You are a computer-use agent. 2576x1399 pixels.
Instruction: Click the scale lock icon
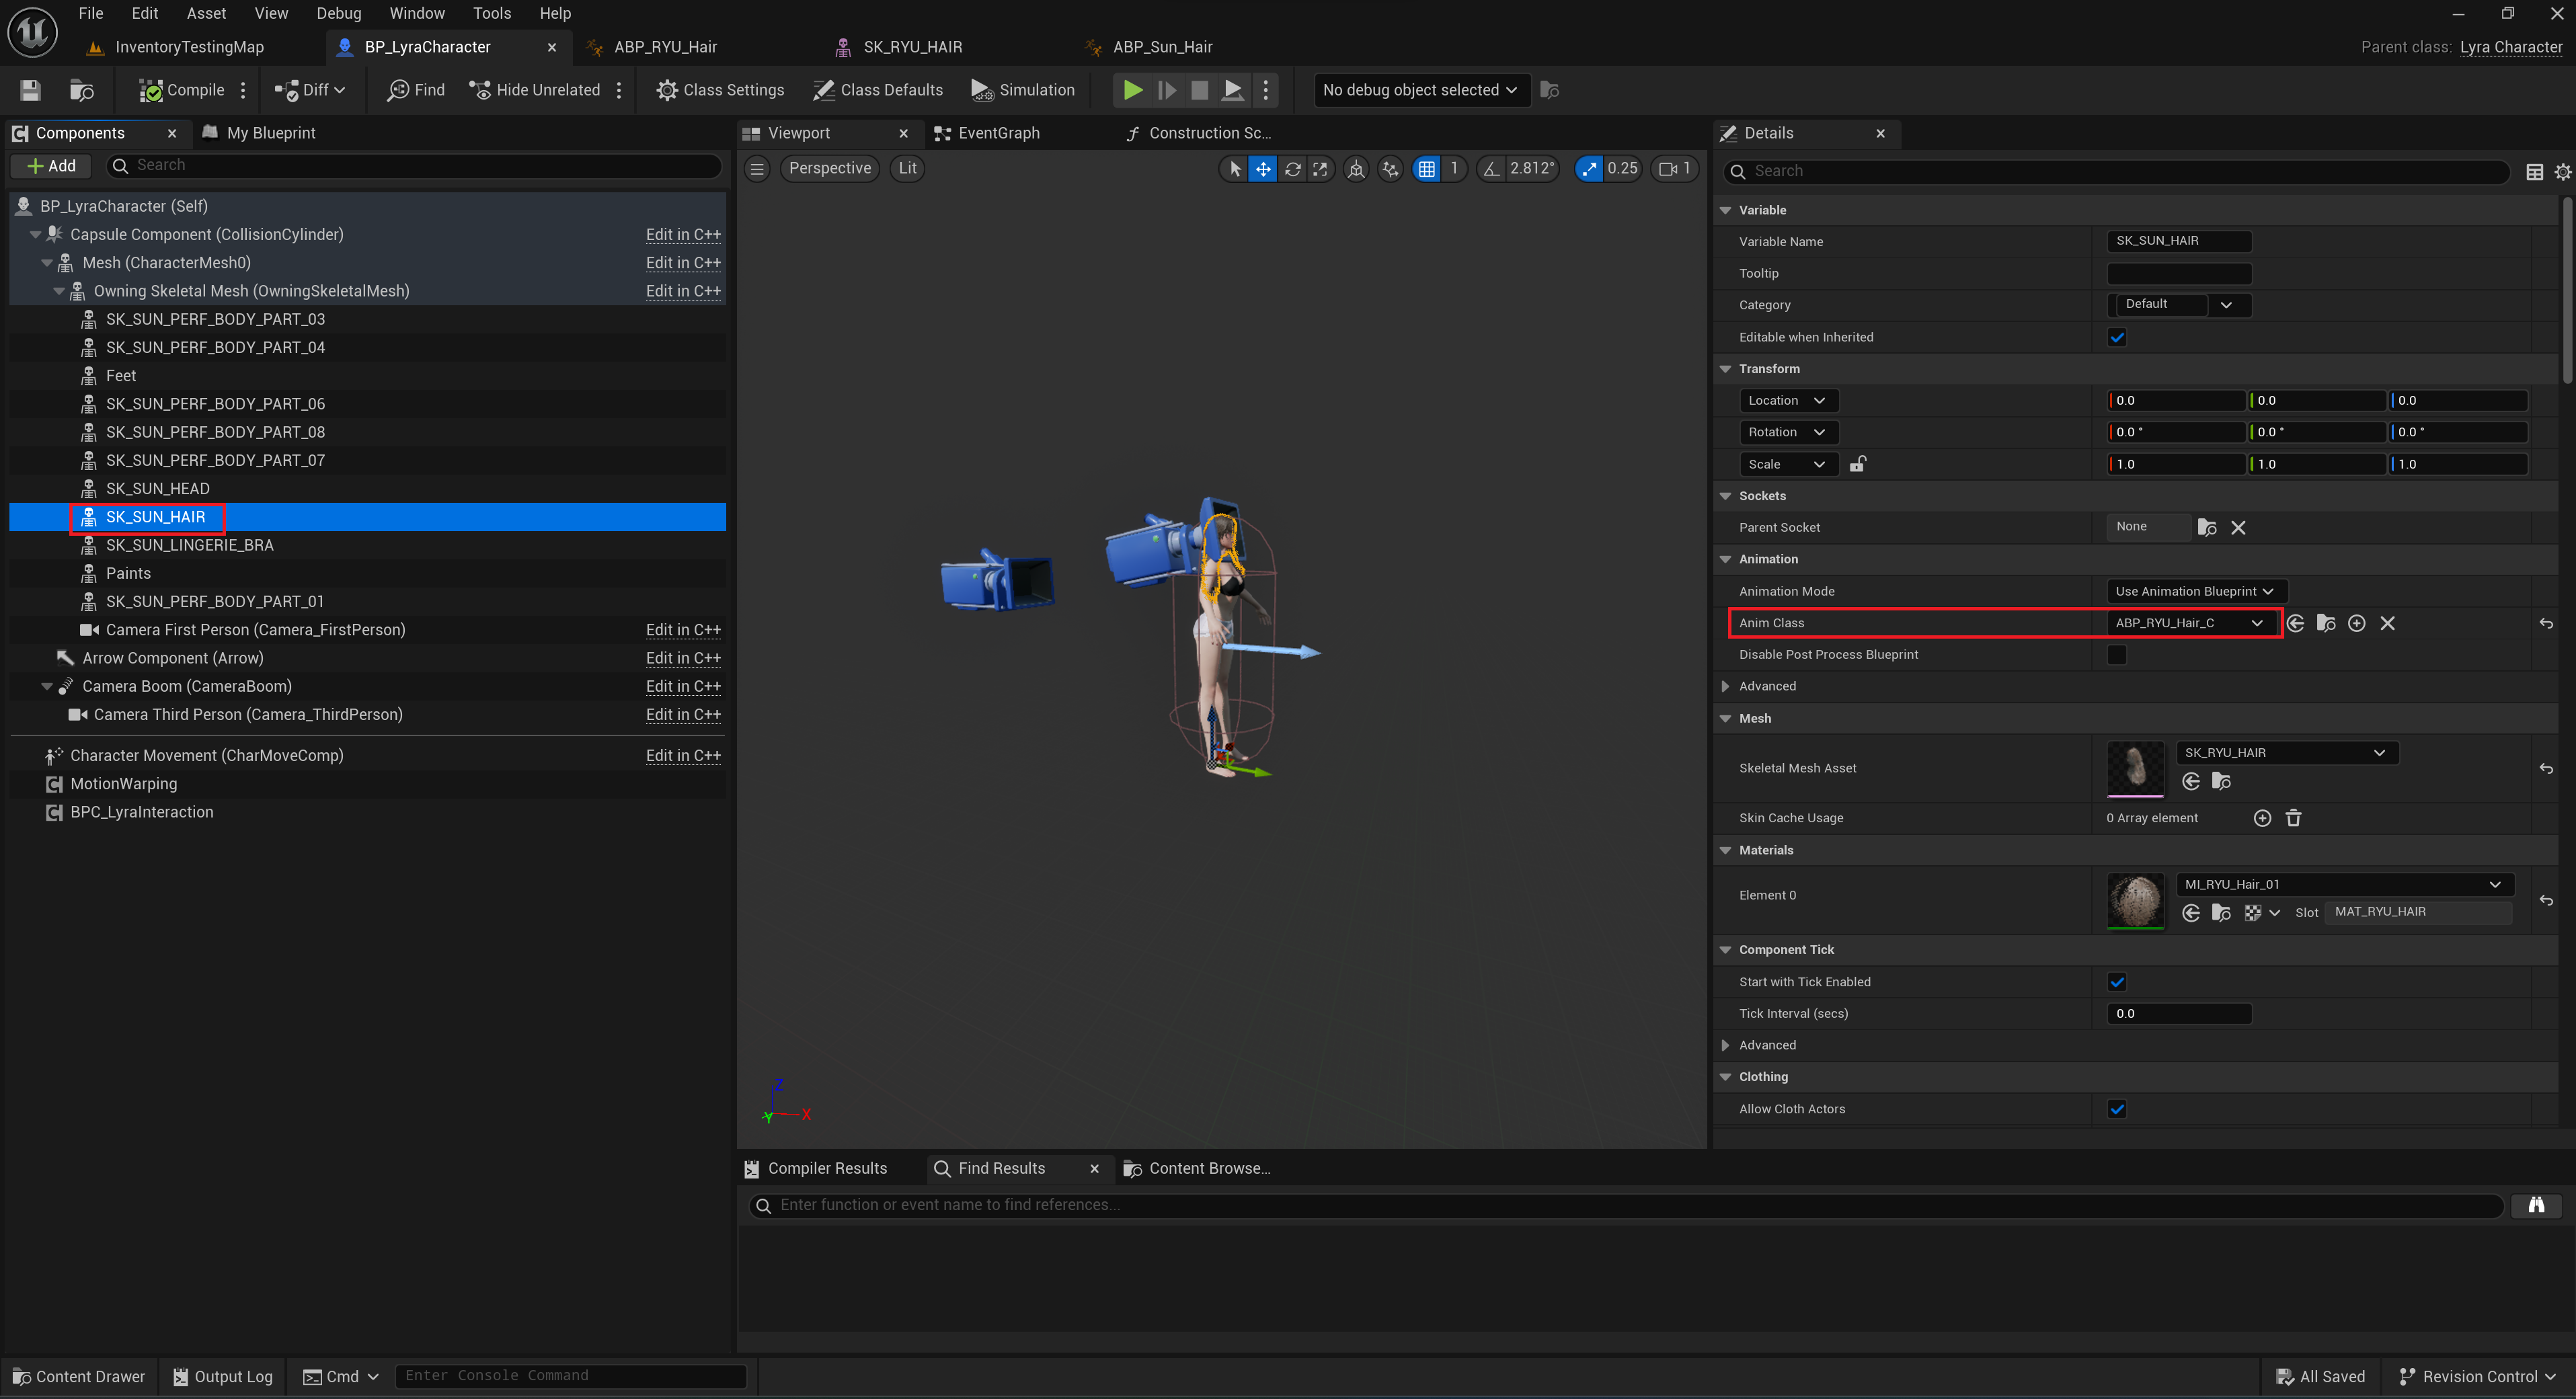[1857, 464]
